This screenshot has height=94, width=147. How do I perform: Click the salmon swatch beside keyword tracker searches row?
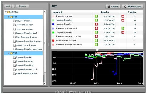tap(53, 45)
